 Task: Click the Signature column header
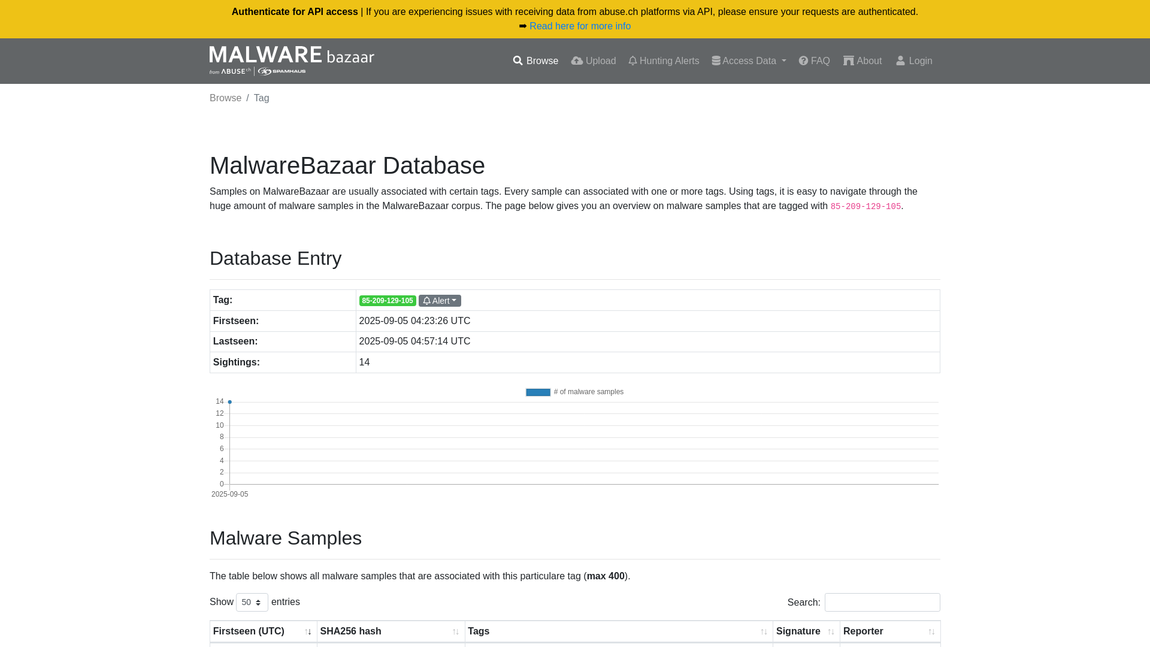[806, 631]
